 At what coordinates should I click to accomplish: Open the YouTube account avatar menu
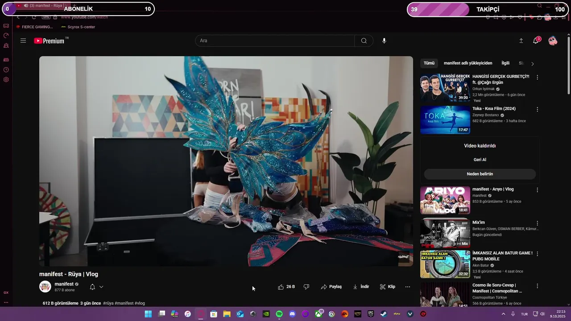click(553, 41)
